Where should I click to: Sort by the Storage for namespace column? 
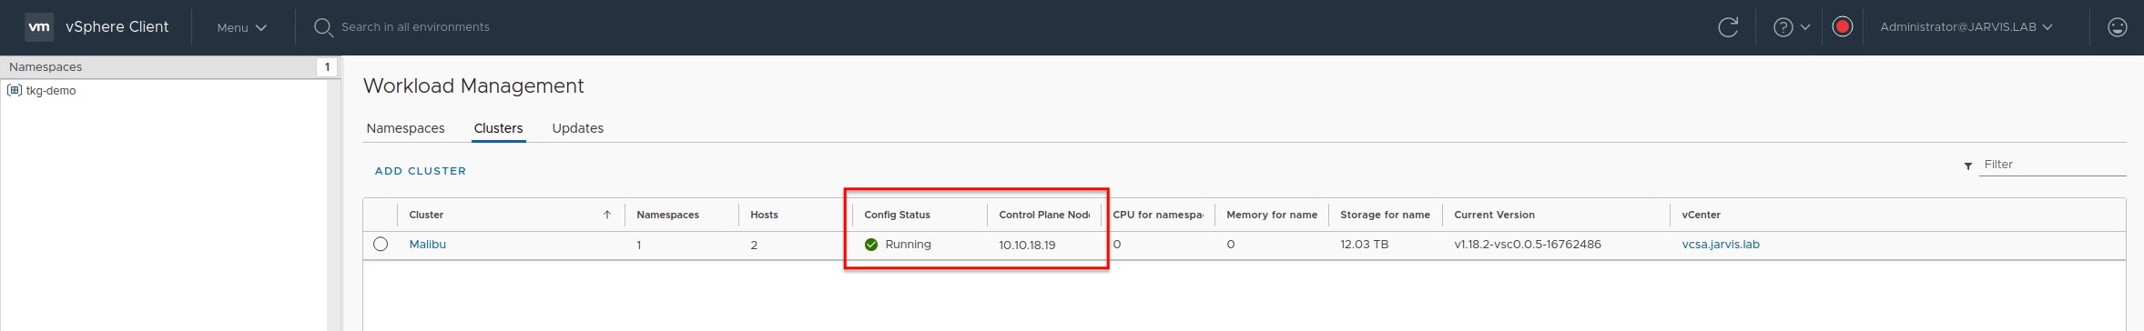pos(1385,216)
